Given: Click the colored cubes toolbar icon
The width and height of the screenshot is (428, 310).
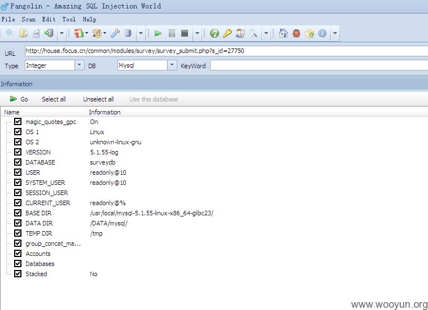Looking at the screenshot, I should tap(78, 33).
